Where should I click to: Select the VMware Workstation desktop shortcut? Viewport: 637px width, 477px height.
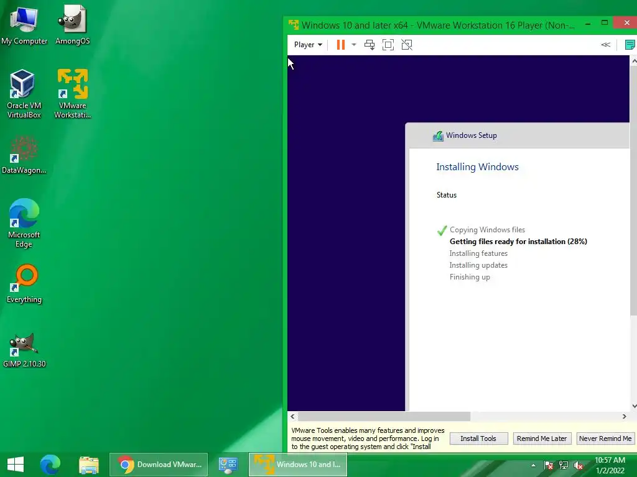(x=72, y=94)
